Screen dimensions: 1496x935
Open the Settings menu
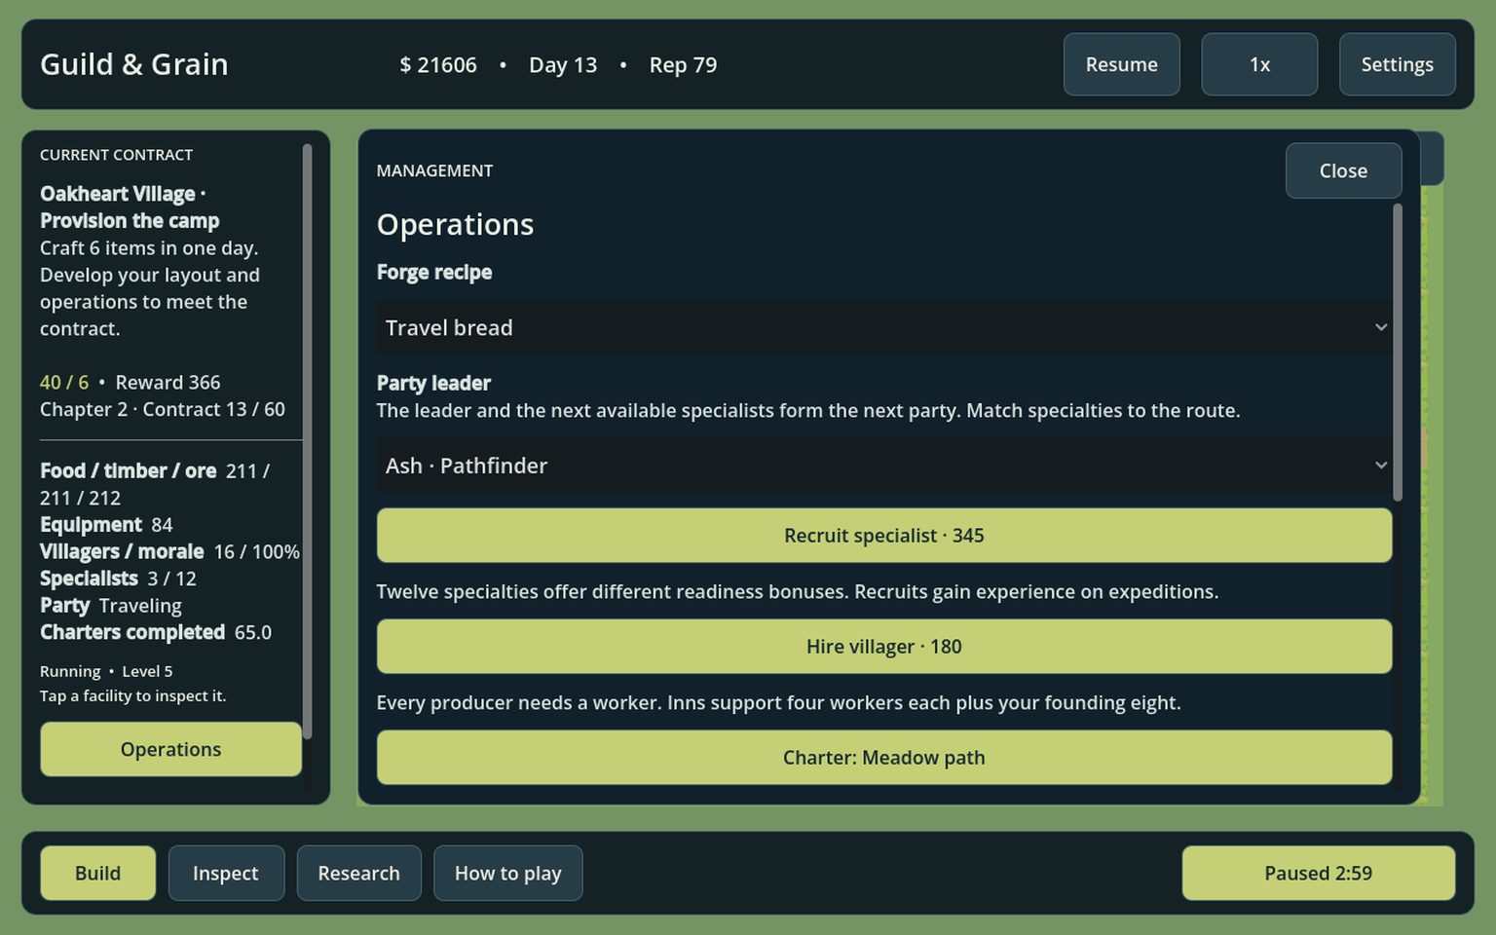(x=1397, y=64)
